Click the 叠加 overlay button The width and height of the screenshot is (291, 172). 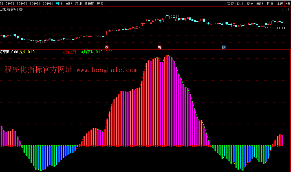pos(240,4)
